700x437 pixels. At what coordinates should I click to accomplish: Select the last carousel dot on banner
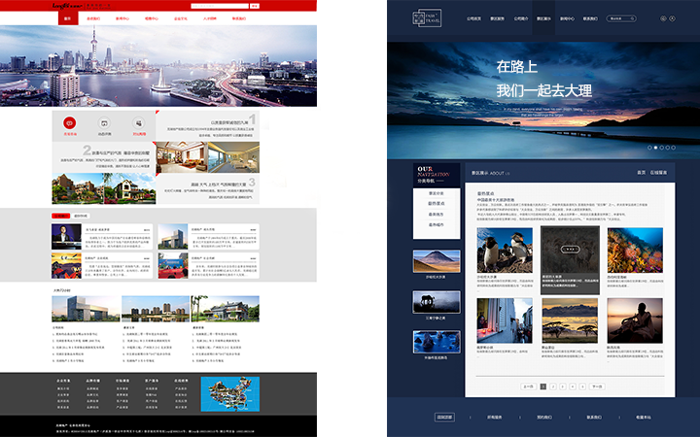pos(675,148)
